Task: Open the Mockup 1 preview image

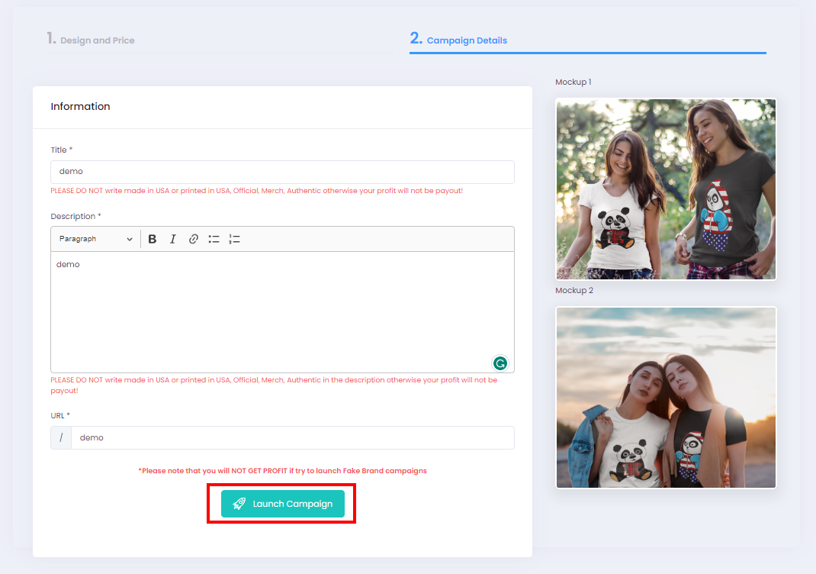Action: [666, 189]
